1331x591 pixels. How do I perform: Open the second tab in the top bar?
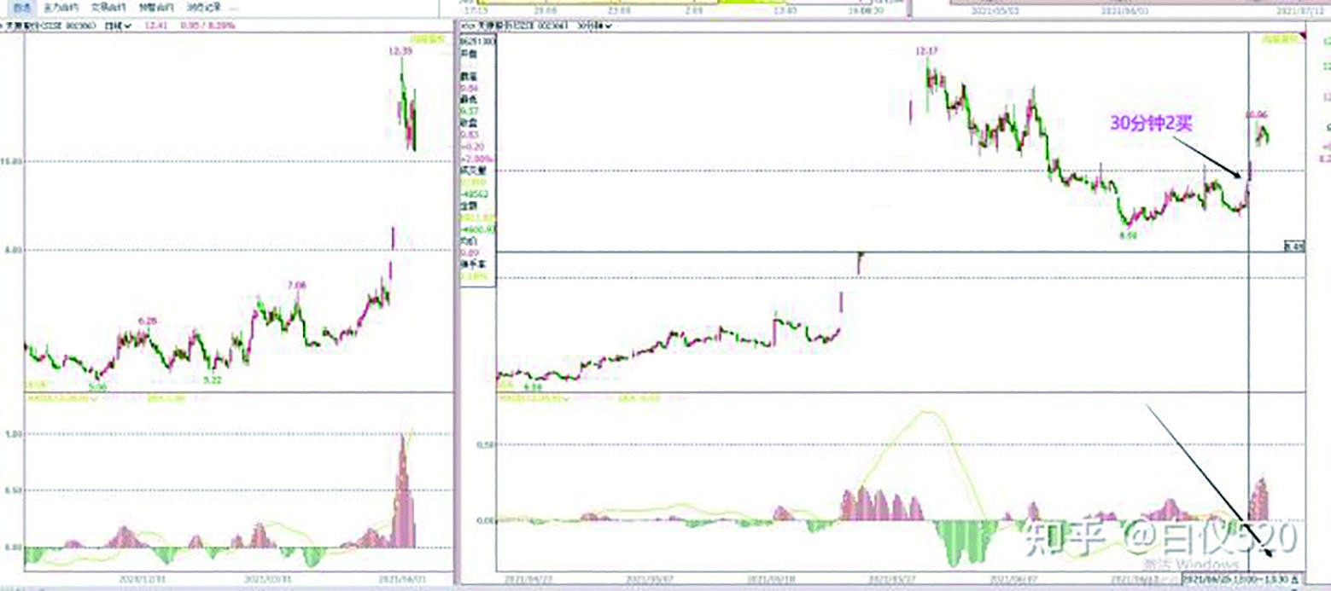(60, 7)
